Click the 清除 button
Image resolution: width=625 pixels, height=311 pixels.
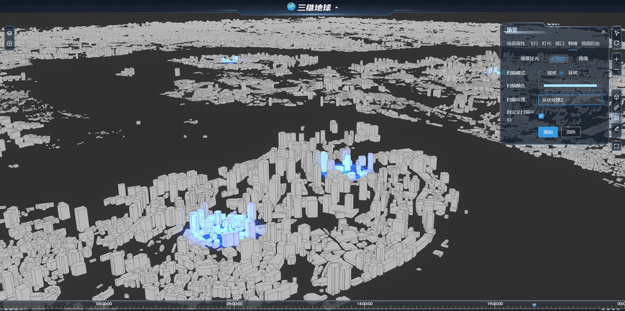(571, 132)
